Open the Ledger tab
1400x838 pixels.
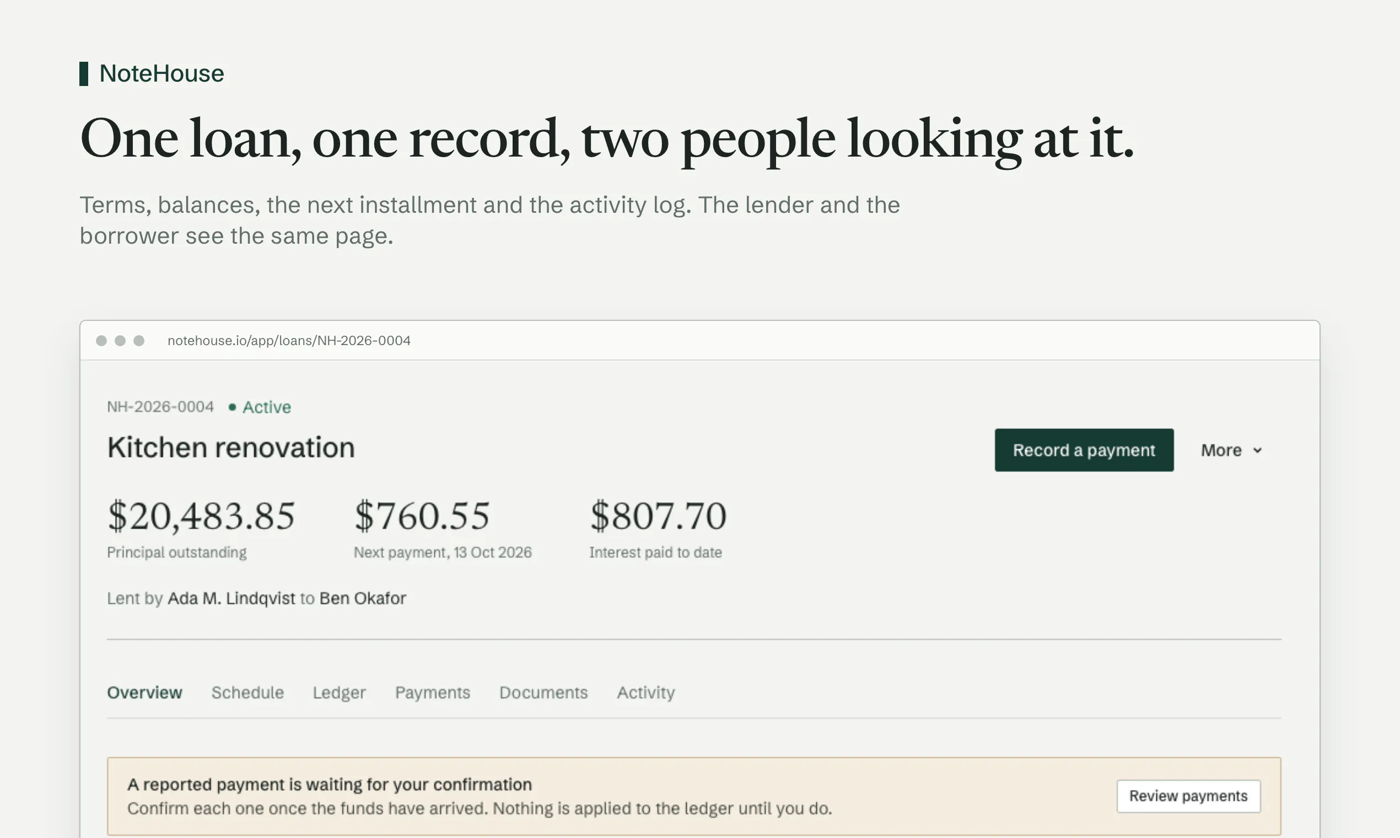[340, 692]
